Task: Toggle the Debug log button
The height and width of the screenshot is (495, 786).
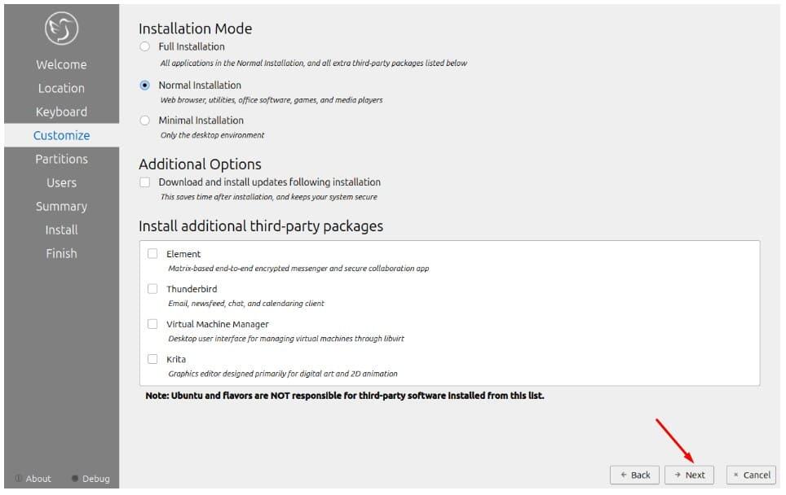Action: [90, 479]
